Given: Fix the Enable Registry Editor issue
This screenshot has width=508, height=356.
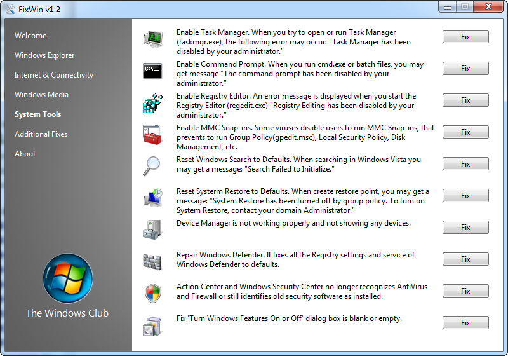Looking at the screenshot, I should [465, 100].
